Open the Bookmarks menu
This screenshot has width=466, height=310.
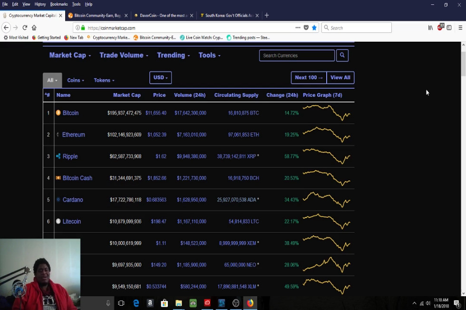(x=59, y=4)
